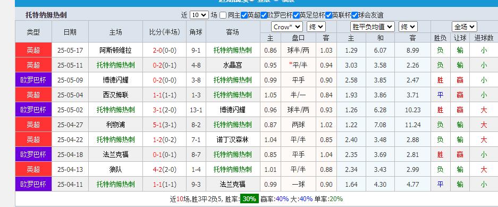Enable the 同主 checkbox
Viewport: 498px width, 207px height.
[x=223, y=15]
